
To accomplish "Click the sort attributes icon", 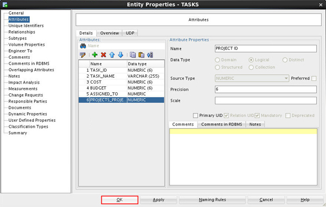I will [150, 55].
